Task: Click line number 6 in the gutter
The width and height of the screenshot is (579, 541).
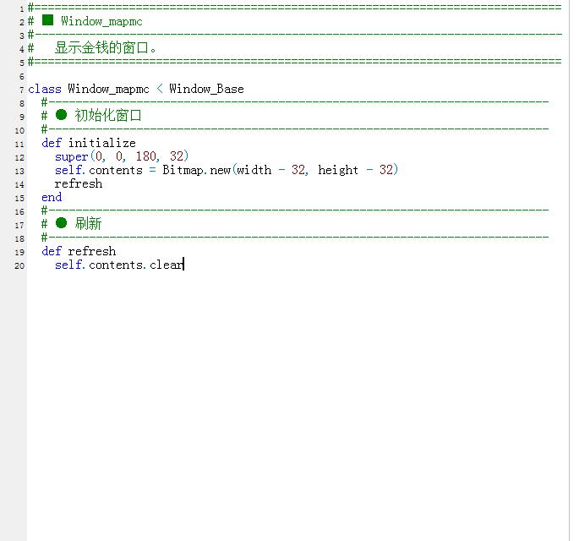Action: coord(22,77)
